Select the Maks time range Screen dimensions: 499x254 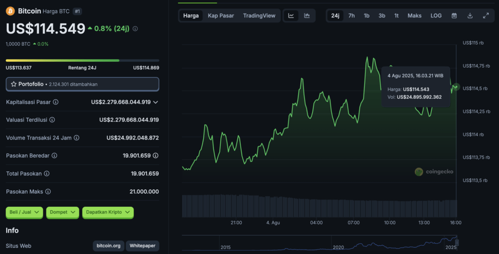tap(414, 16)
